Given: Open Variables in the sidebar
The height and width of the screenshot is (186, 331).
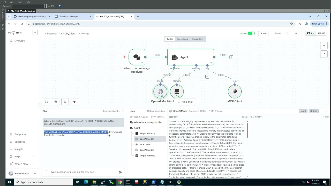Looking at the screenshot, I should click(20, 142).
